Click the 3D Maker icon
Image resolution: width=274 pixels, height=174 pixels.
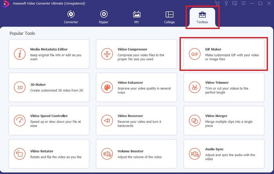coord(20,87)
